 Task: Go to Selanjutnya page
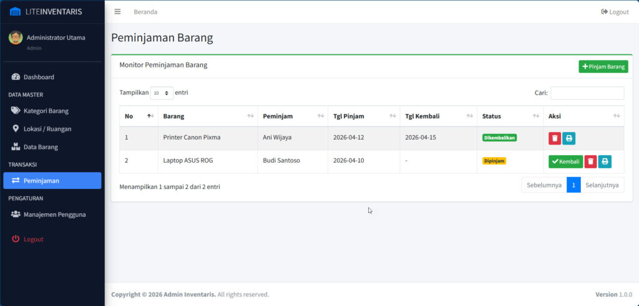tap(602, 185)
